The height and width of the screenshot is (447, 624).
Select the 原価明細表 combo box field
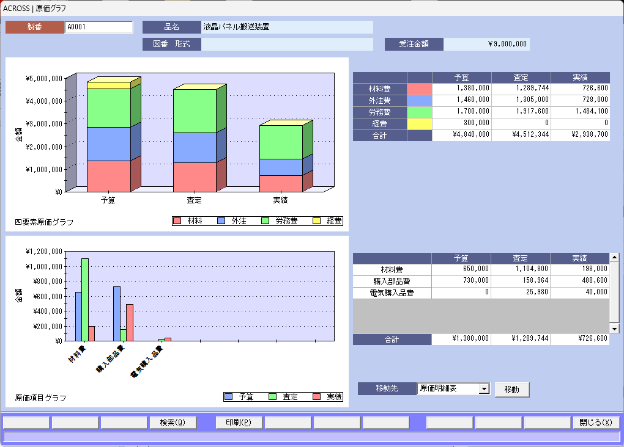[x=447, y=389]
